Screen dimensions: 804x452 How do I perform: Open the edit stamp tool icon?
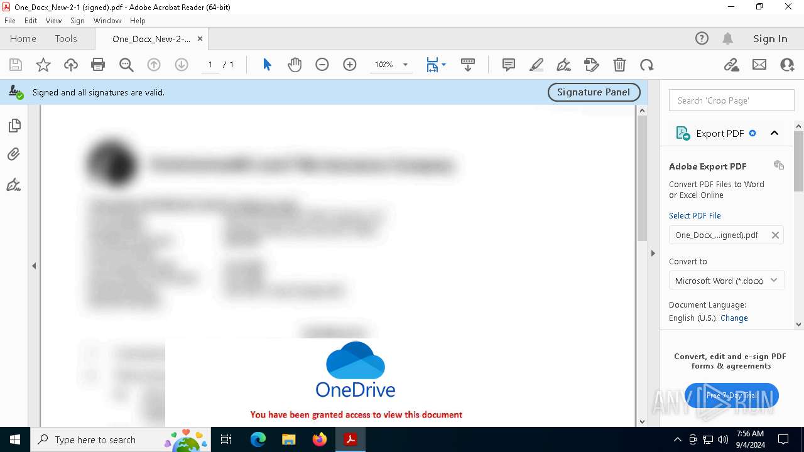click(591, 65)
